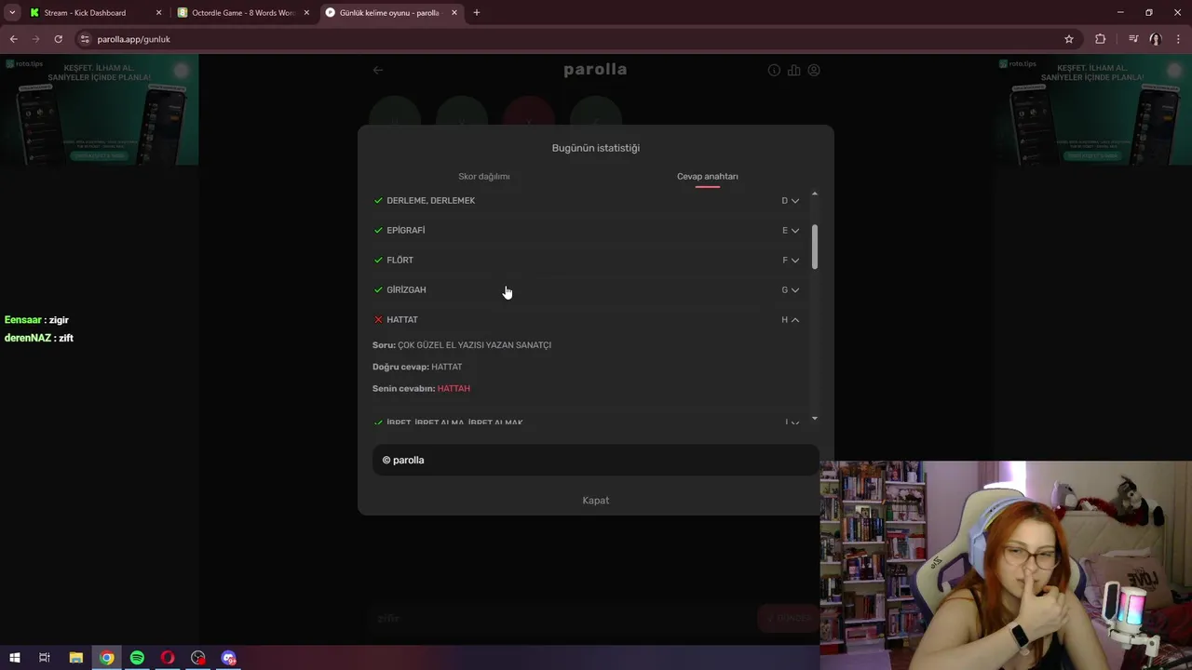1192x670 pixels.
Task: Reload the parolla page
Action: pos(58,39)
